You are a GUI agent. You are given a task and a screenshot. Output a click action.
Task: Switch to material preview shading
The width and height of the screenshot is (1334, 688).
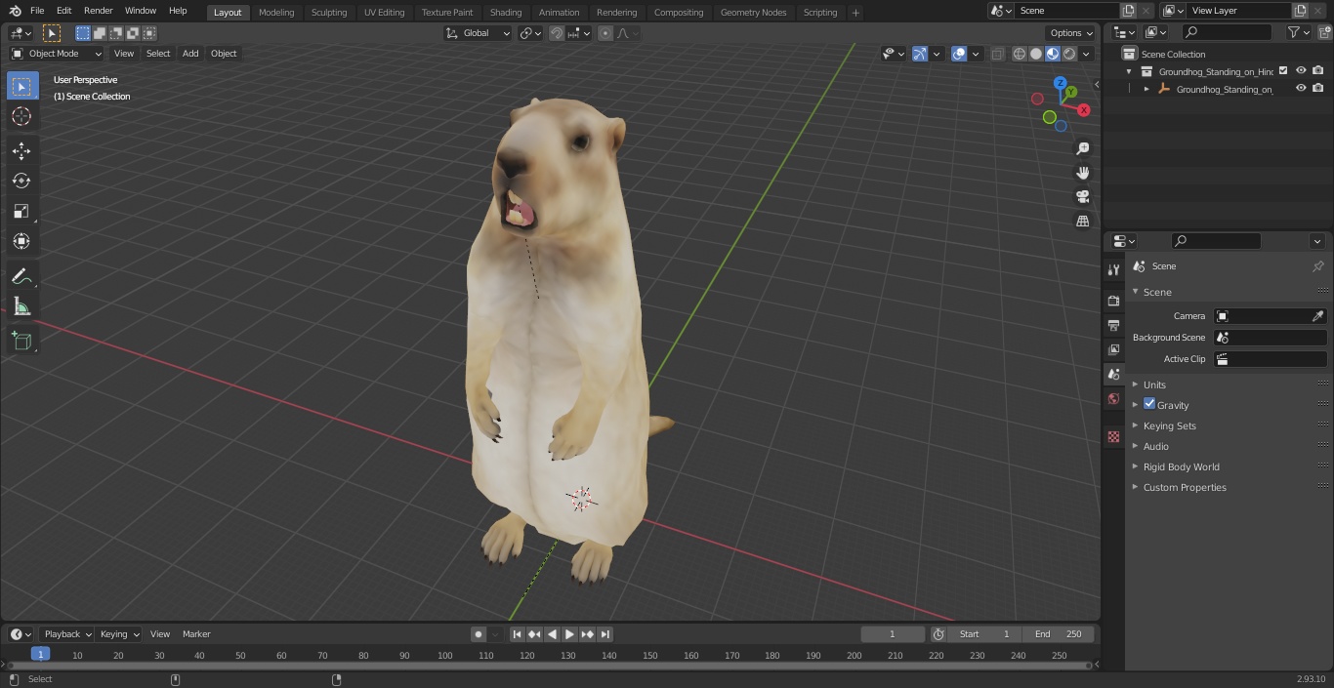pyautogui.click(x=1053, y=54)
